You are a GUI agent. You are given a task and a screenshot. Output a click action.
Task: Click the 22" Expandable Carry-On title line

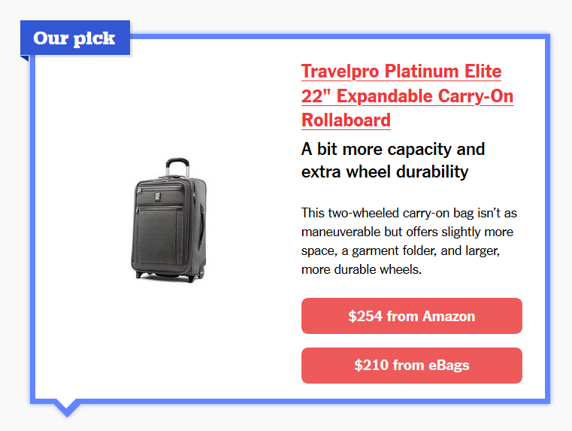coord(407,96)
